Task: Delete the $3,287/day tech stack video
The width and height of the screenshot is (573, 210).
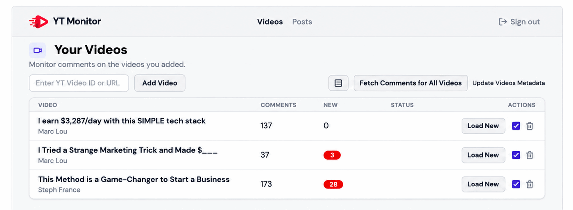Action: point(530,126)
